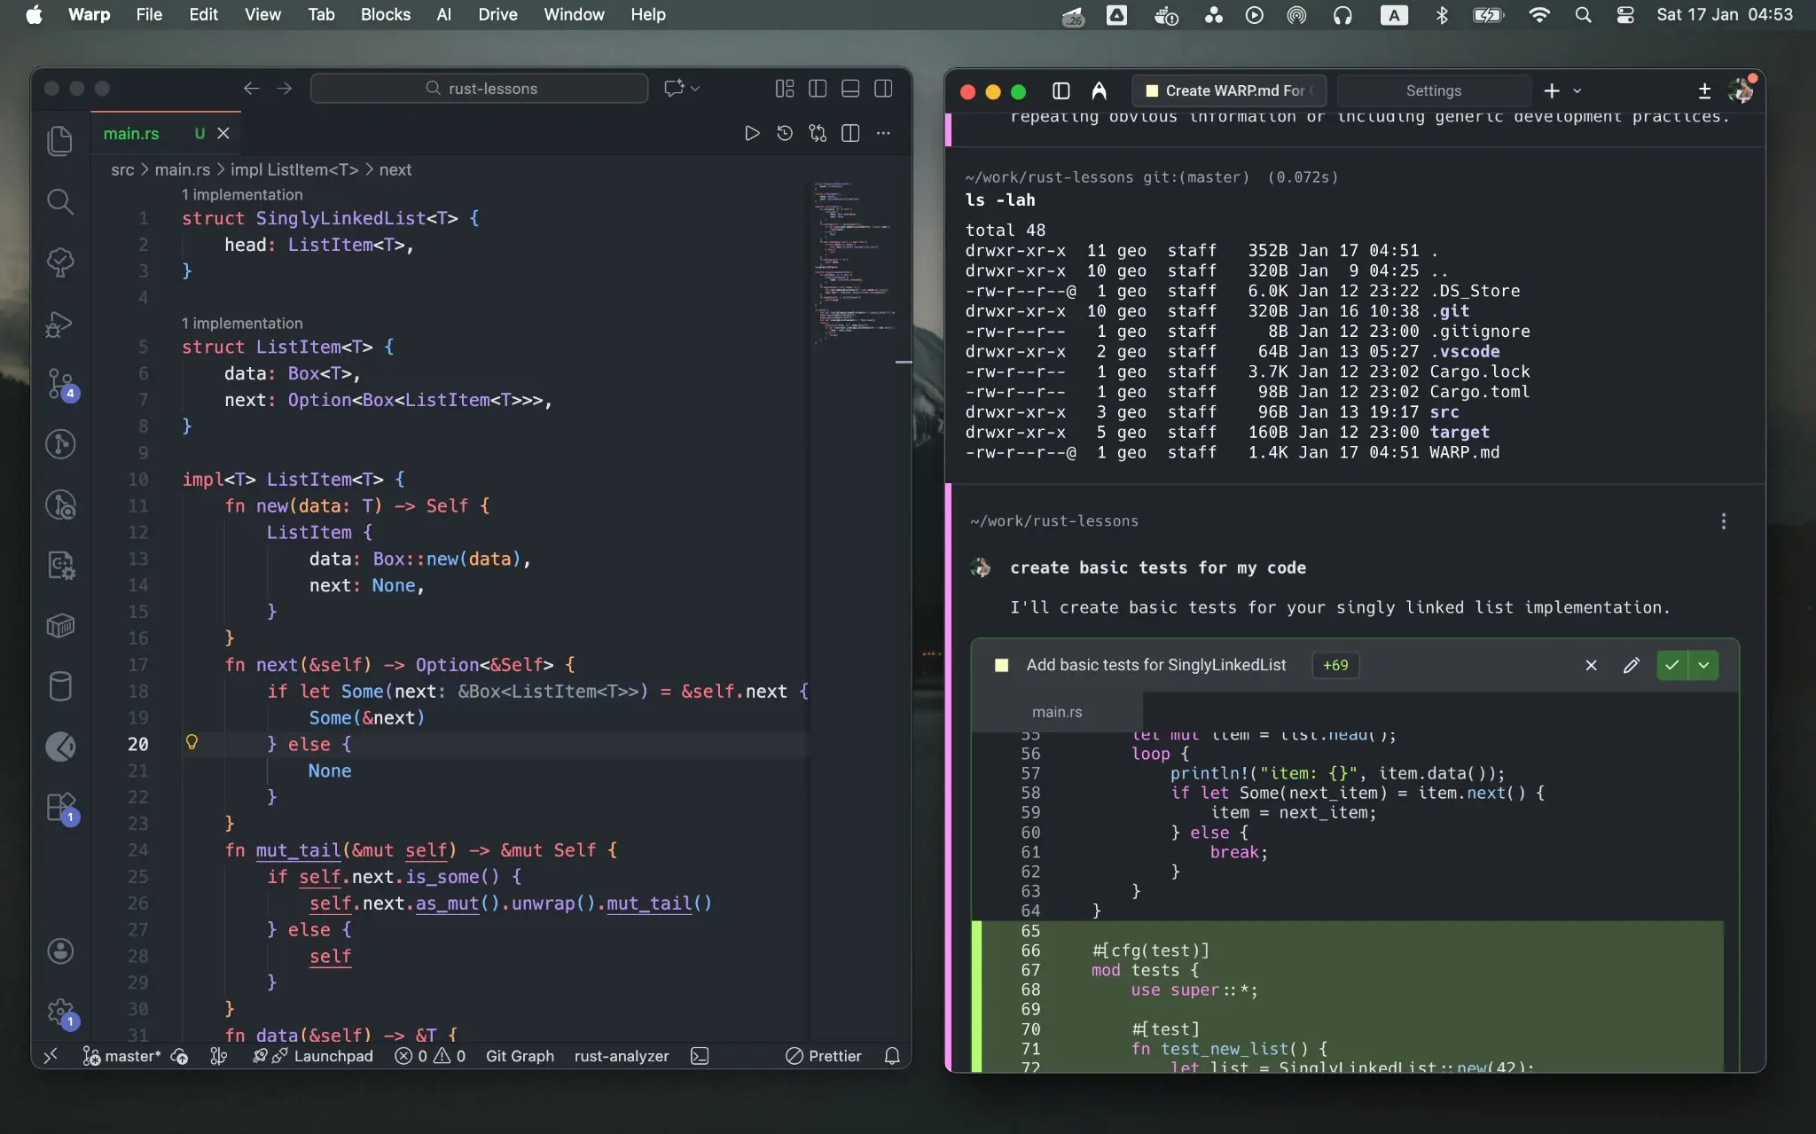Toggle the VS Code bottom panel

point(850,88)
